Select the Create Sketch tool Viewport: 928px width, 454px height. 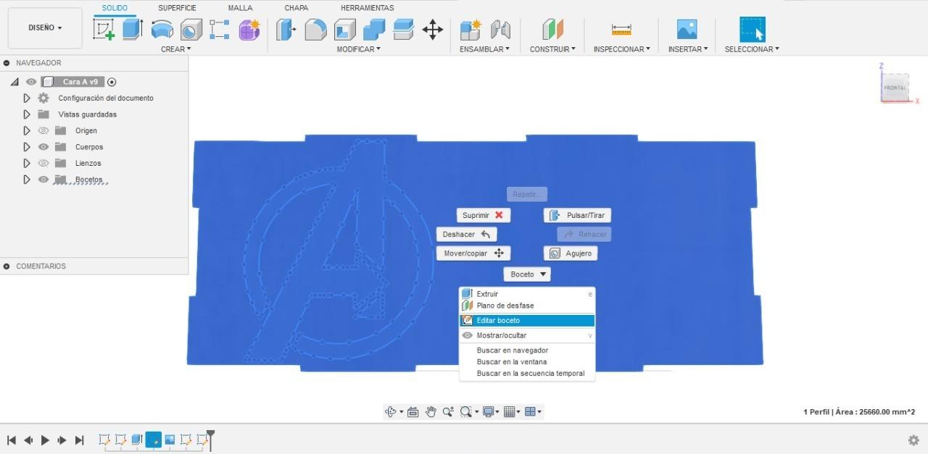(x=104, y=30)
